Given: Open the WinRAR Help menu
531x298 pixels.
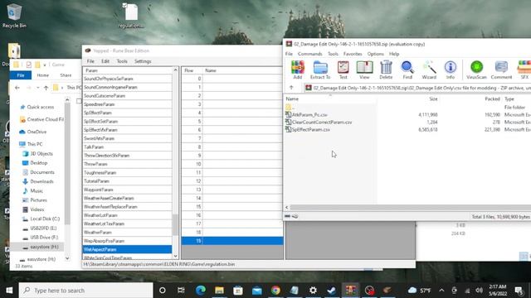Looking at the screenshot, I should pyautogui.click(x=394, y=54).
